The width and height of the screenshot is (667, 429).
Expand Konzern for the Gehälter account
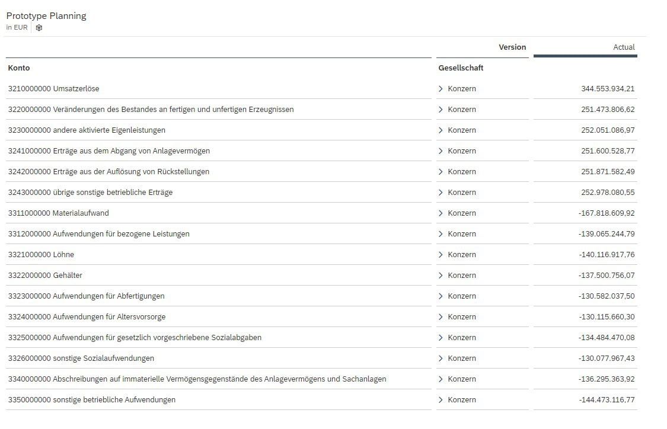pyautogui.click(x=441, y=276)
